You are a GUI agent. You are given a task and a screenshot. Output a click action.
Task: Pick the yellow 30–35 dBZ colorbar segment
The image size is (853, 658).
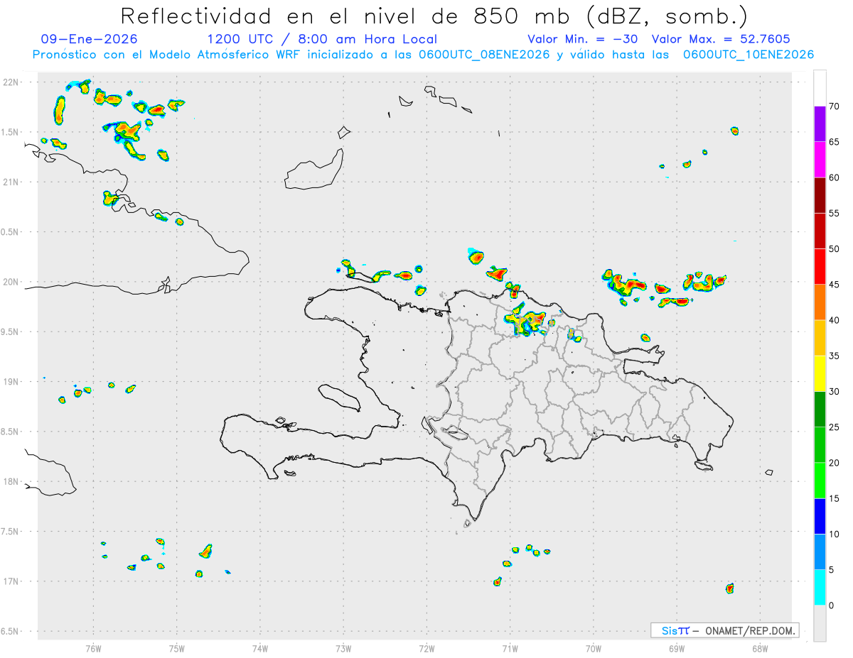820,374
